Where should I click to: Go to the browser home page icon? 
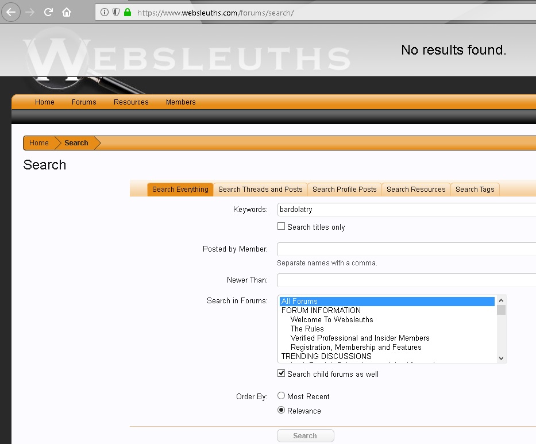pos(67,12)
